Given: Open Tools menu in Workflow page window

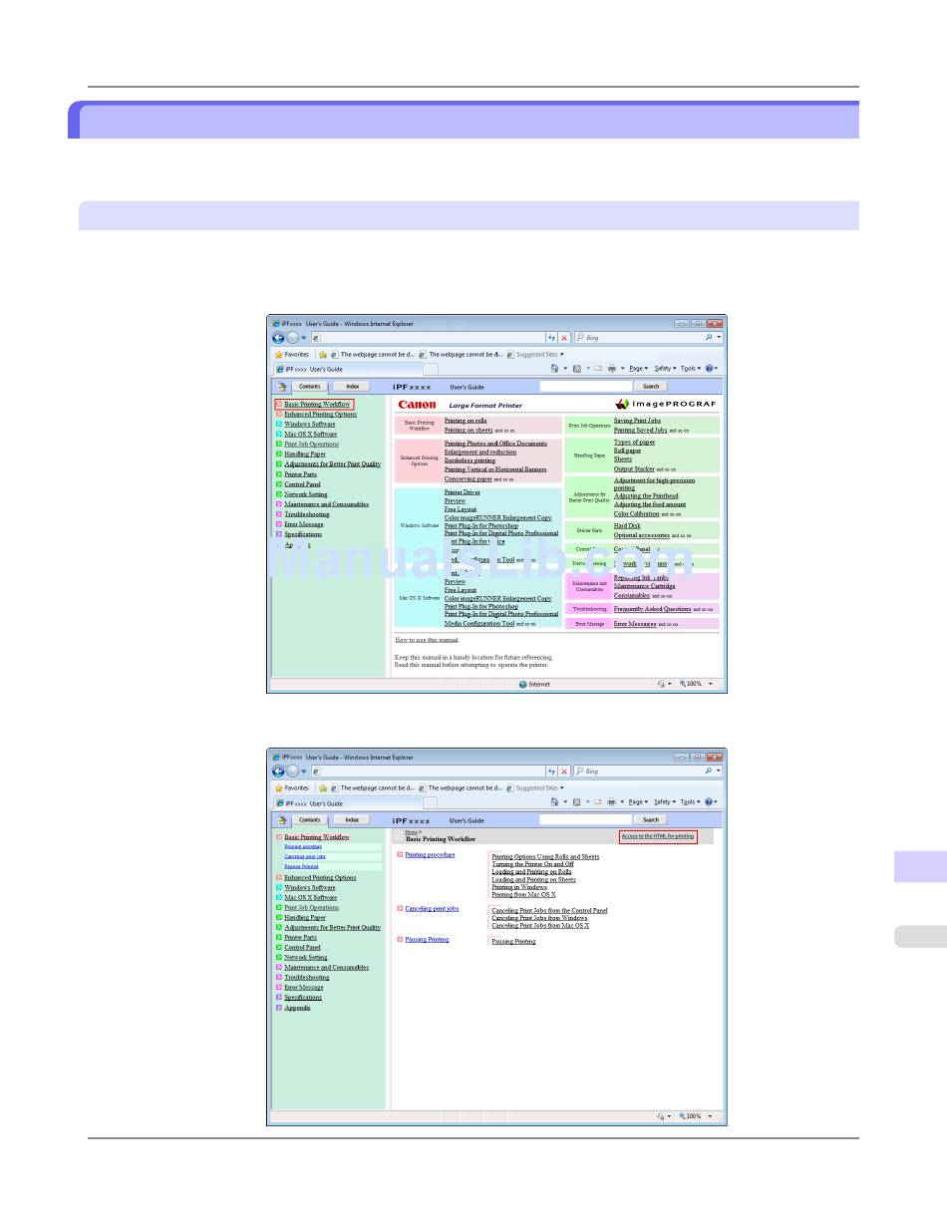Looking at the screenshot, I should click(690, 802).
